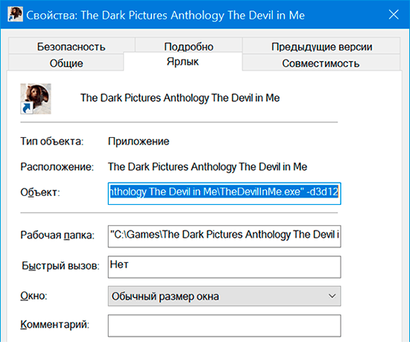Switch to the Безопасность tab
This screenshot has width=410, height=342.
tap(72, 46)
